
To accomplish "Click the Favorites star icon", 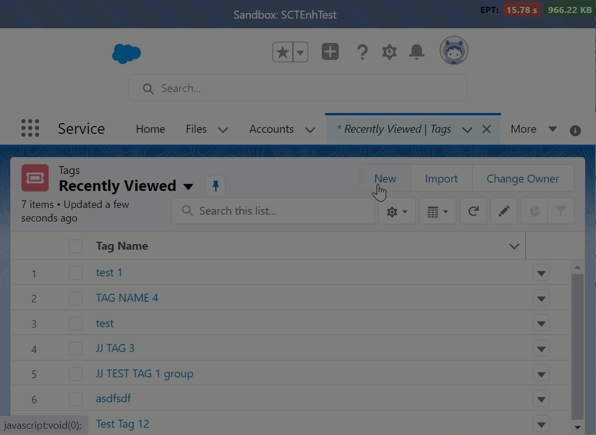I will coord(283,53).
